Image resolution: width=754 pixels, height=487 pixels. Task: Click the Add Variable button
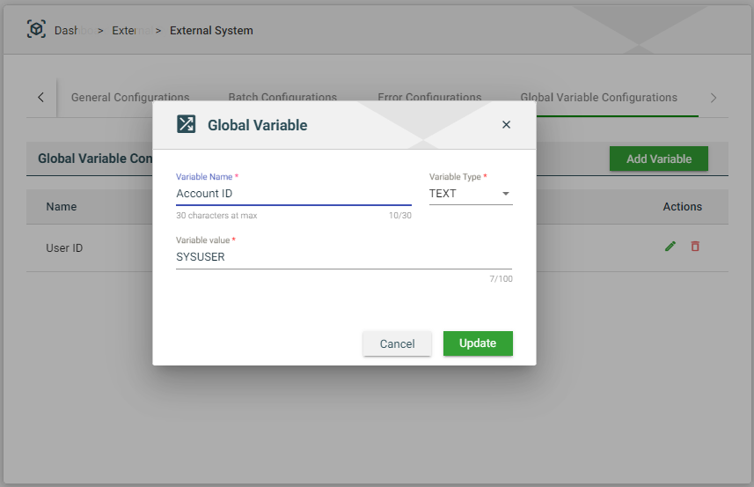click(658, 159)
